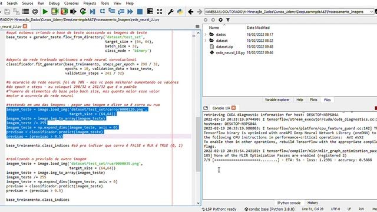The width and height of the screenshot is (377, 212).
Task: Open the Projects menu
Action: pos(90,3)
